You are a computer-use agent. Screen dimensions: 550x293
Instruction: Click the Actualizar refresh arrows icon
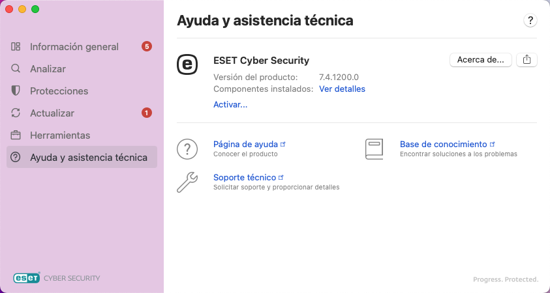tap(16, 113)
